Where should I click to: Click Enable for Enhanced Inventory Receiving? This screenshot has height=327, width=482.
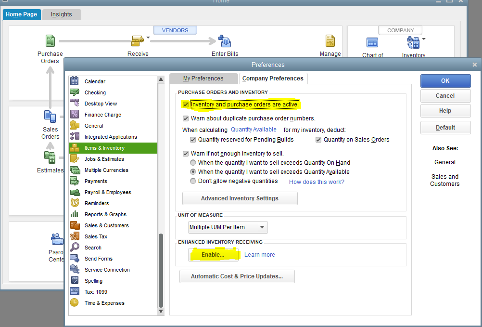click(213, 255)
